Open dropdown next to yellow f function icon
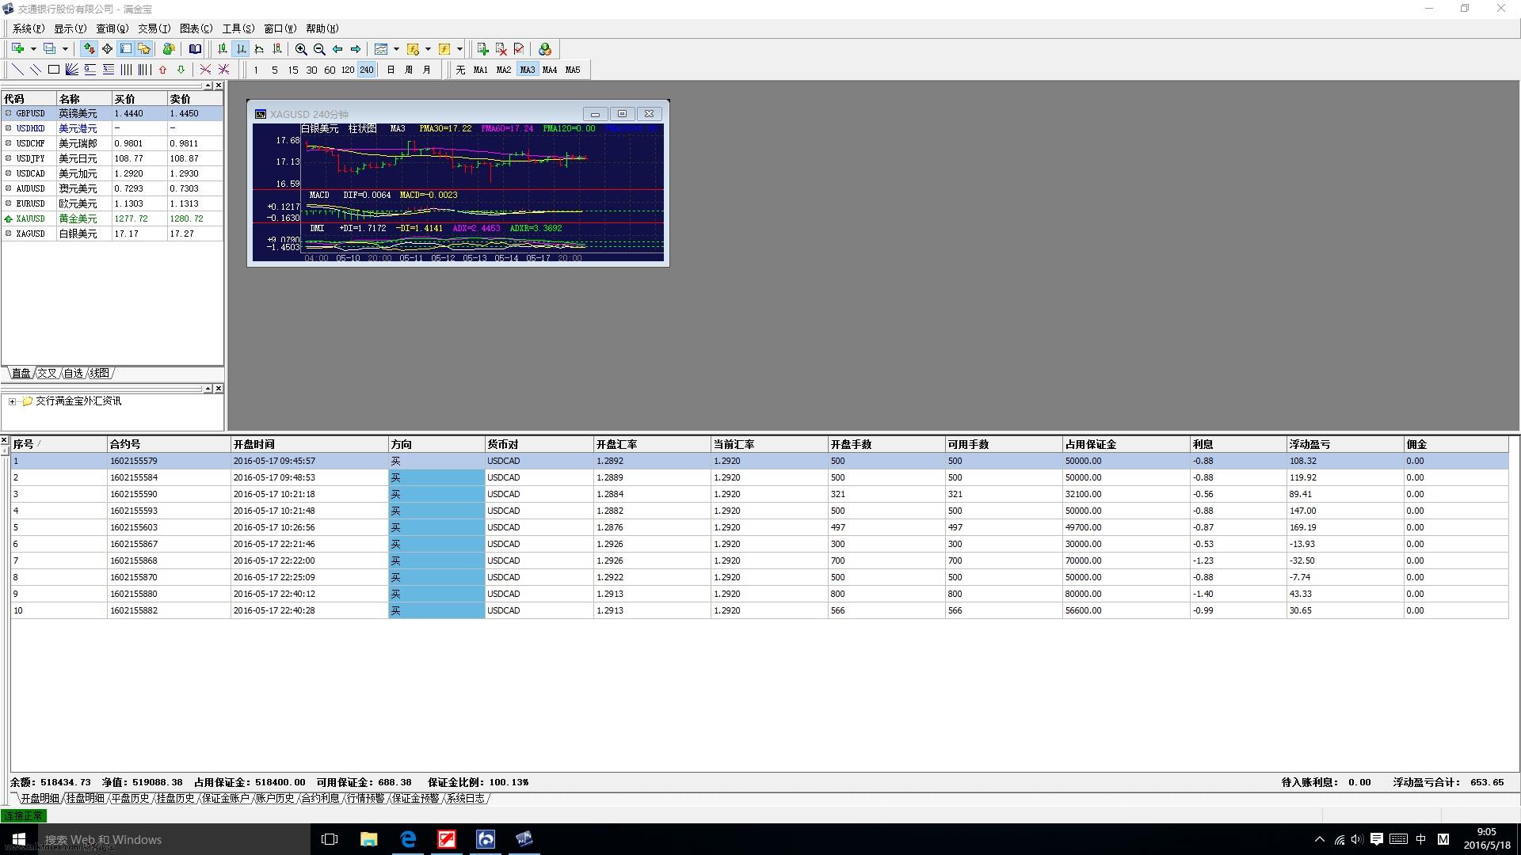 click(459, 49)
